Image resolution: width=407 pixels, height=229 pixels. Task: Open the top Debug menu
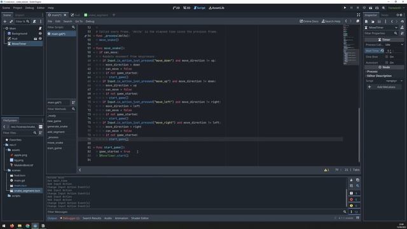coord(29,8)
